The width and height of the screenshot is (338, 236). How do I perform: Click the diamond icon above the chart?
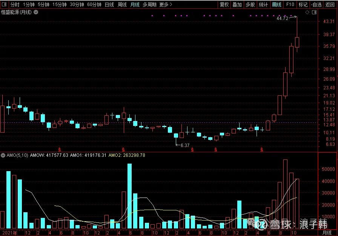[307, 12]
